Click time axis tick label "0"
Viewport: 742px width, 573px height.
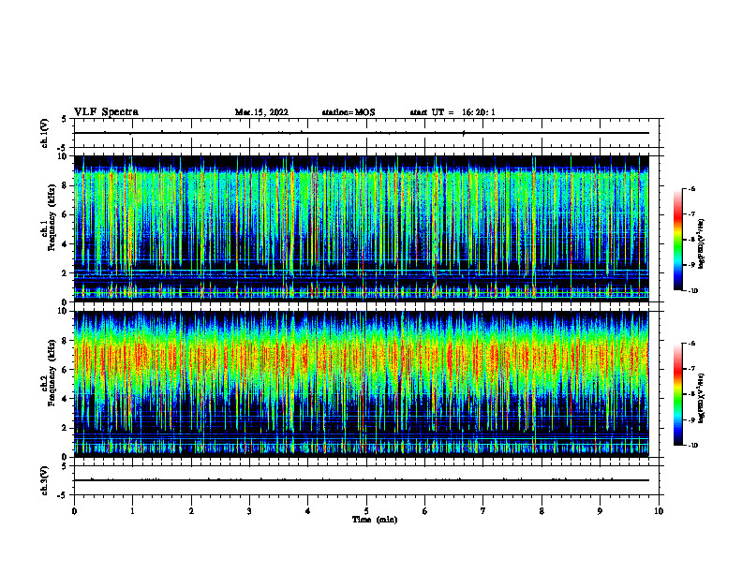pyautogui.click(x=74, y=511)
